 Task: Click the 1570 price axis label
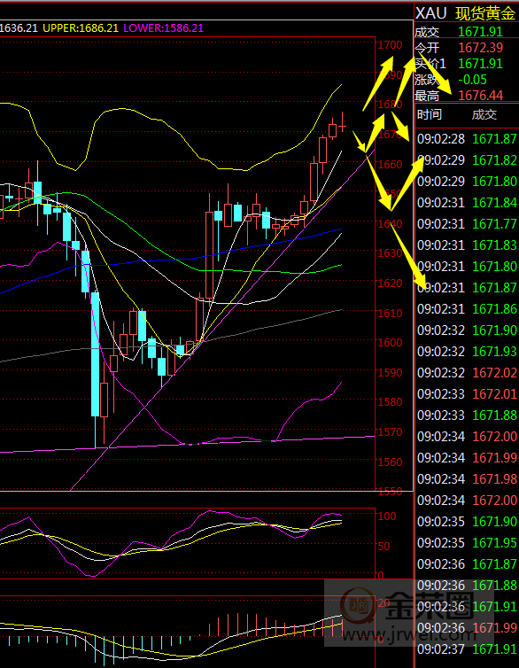[391, 431]
